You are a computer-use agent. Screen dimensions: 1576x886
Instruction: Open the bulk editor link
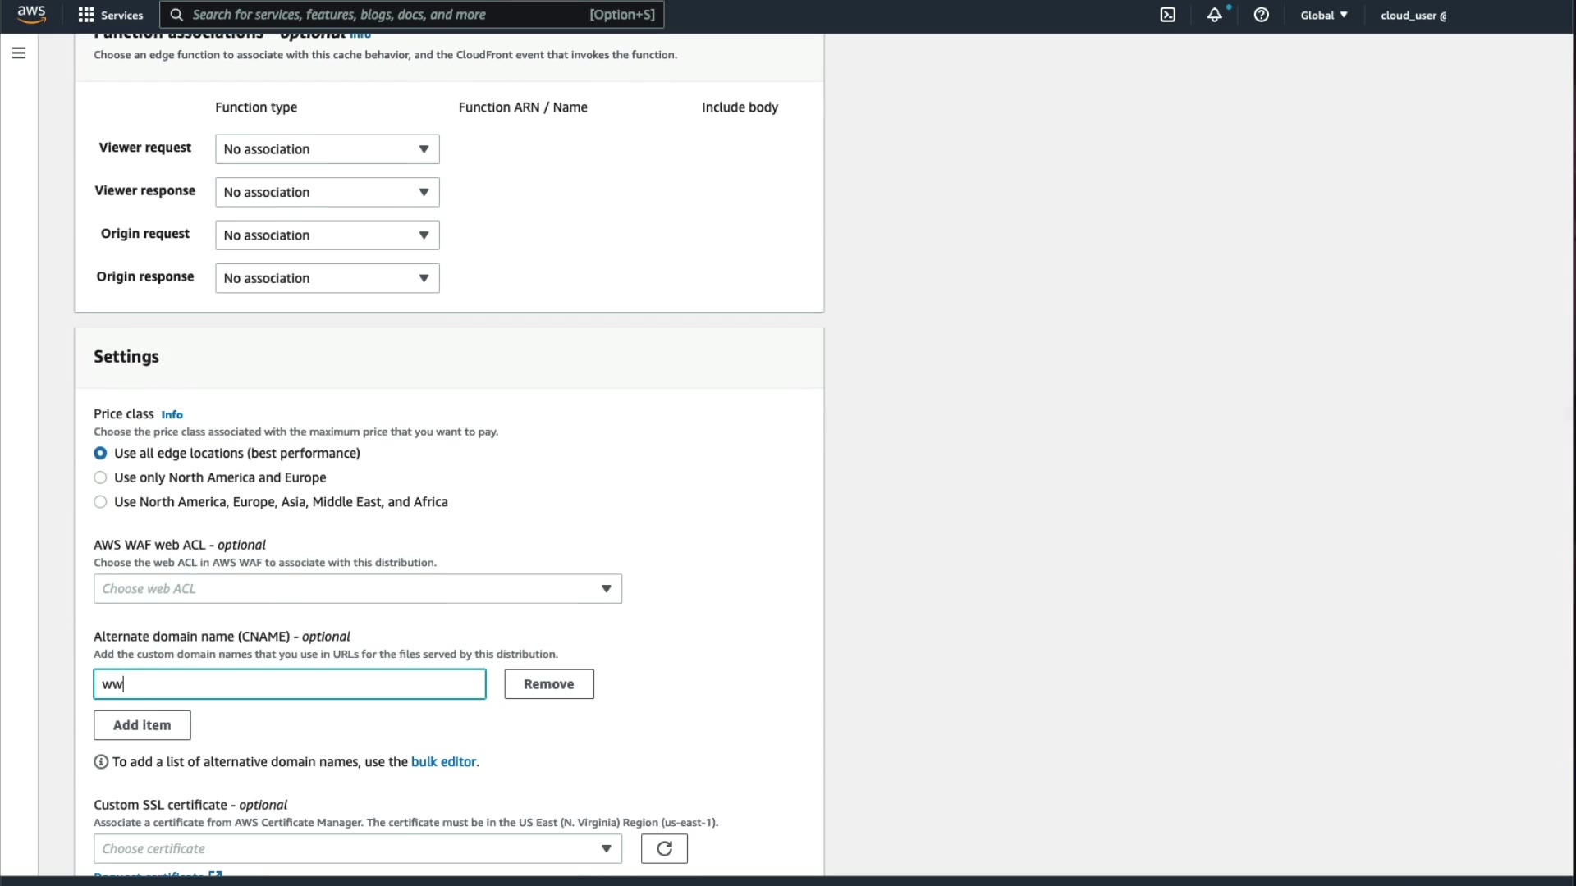[x=443, y=761]
